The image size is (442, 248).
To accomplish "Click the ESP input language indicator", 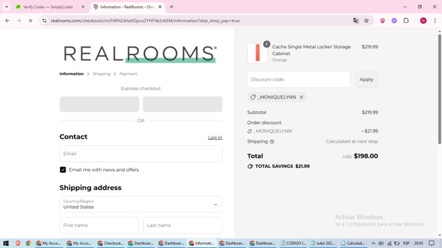I will click(406, 243).
